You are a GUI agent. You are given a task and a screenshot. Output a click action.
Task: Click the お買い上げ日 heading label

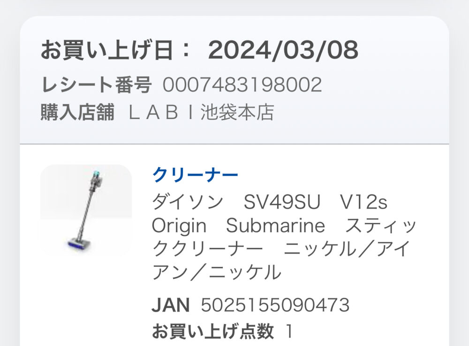(x=115, y=50)
